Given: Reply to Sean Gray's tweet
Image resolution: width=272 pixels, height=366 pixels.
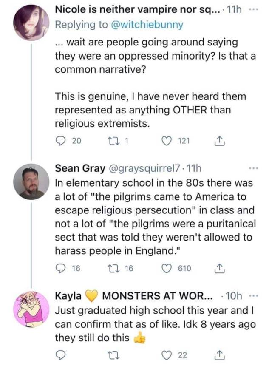Looking at the screenshot, I should pyautogui.click(x=61, y=268).
